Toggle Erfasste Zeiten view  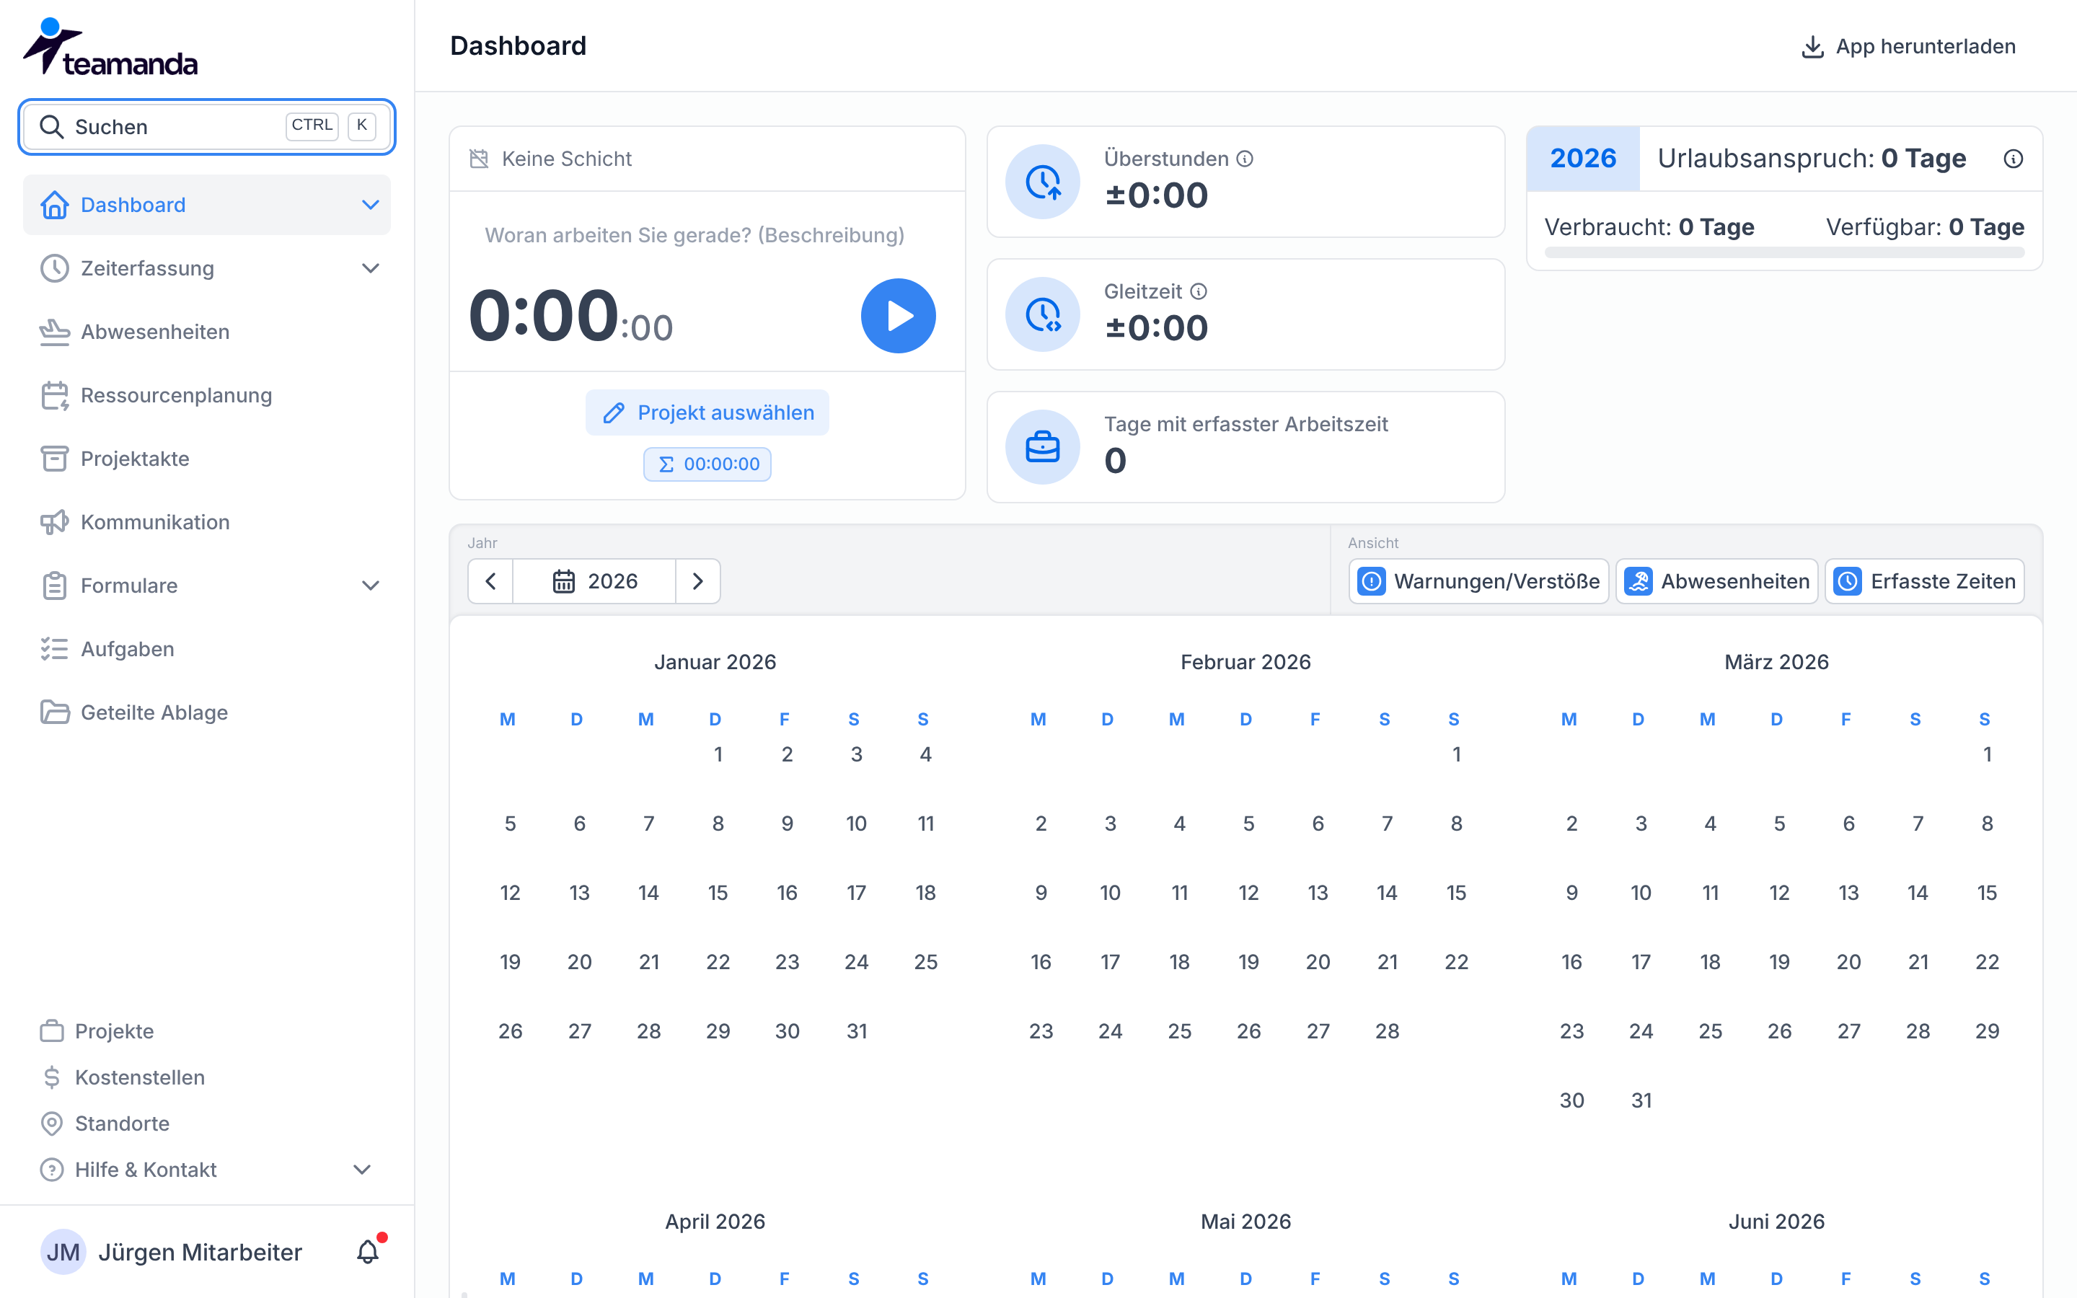click(1924, 581)
